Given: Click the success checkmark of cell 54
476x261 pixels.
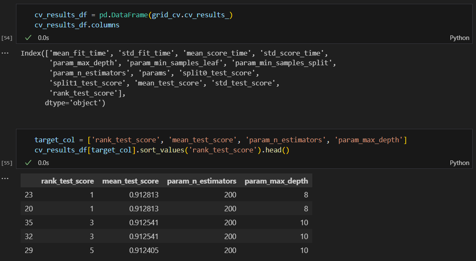Looking at the screenshot, I should pos(28,37).
